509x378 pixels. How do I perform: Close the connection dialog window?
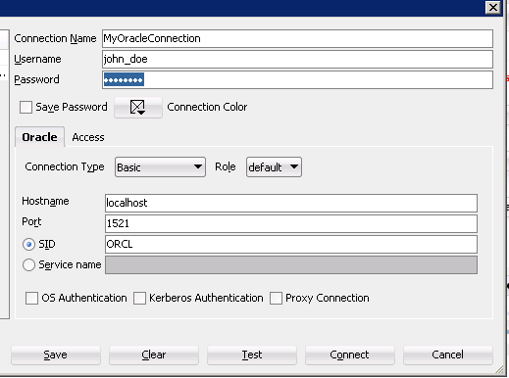coord(493,7)
